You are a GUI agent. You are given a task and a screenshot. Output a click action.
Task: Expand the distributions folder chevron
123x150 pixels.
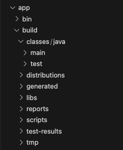[21, 75]
